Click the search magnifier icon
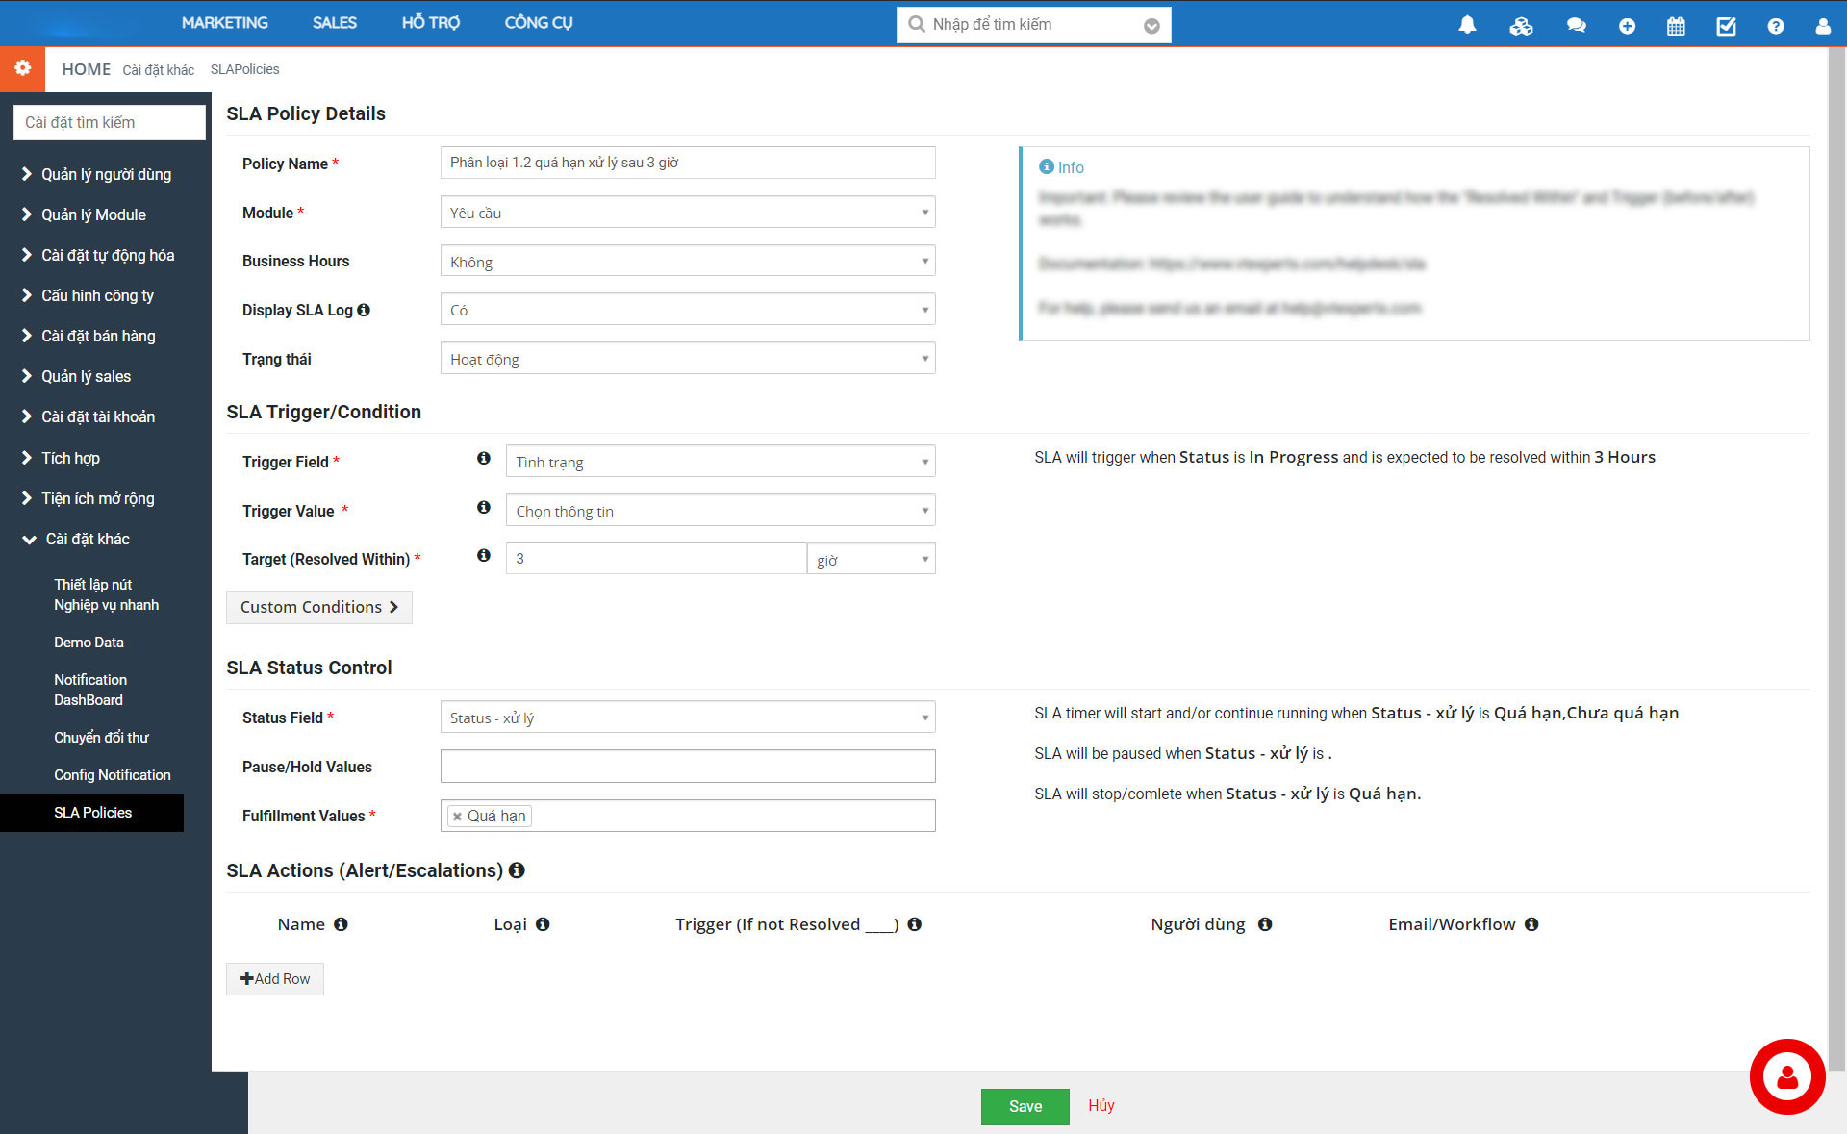Screen dimensions: 1847x1134 916,24
